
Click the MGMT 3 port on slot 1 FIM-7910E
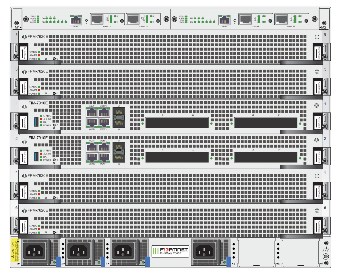[104, 112]
